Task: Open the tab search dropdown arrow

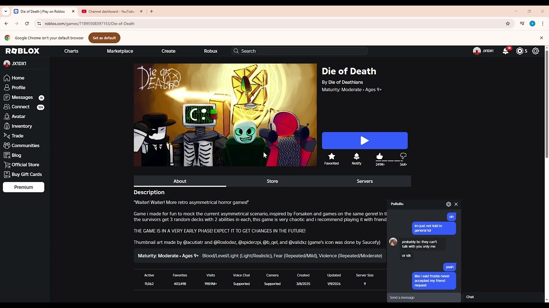Action: [6, 12]
